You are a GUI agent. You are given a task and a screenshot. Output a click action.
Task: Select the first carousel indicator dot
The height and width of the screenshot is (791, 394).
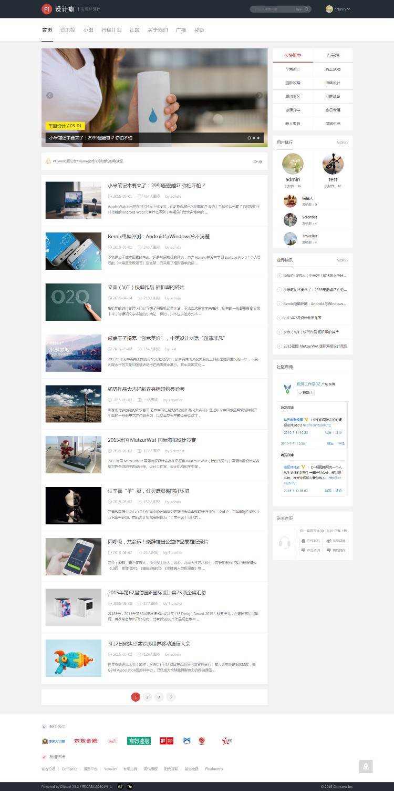coord(249,138)
